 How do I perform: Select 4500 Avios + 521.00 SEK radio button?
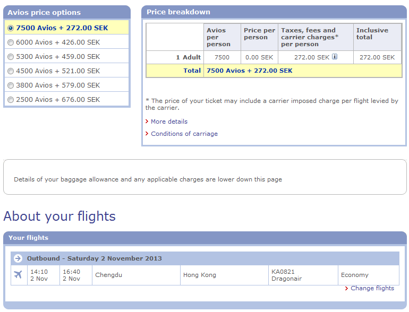pyautogui.click(x=11, y=71)
